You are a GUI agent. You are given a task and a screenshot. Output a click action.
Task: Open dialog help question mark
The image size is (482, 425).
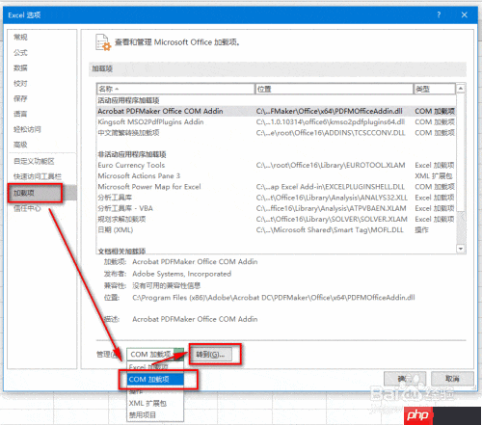point(439,14)
